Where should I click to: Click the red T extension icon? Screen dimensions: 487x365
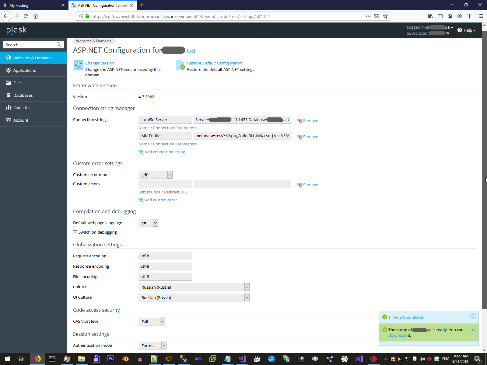[x=469, y=16]
